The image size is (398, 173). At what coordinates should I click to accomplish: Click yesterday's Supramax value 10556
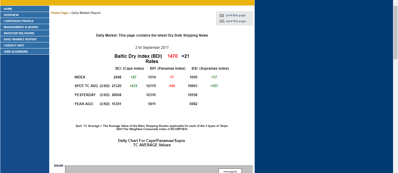point(193,95)
